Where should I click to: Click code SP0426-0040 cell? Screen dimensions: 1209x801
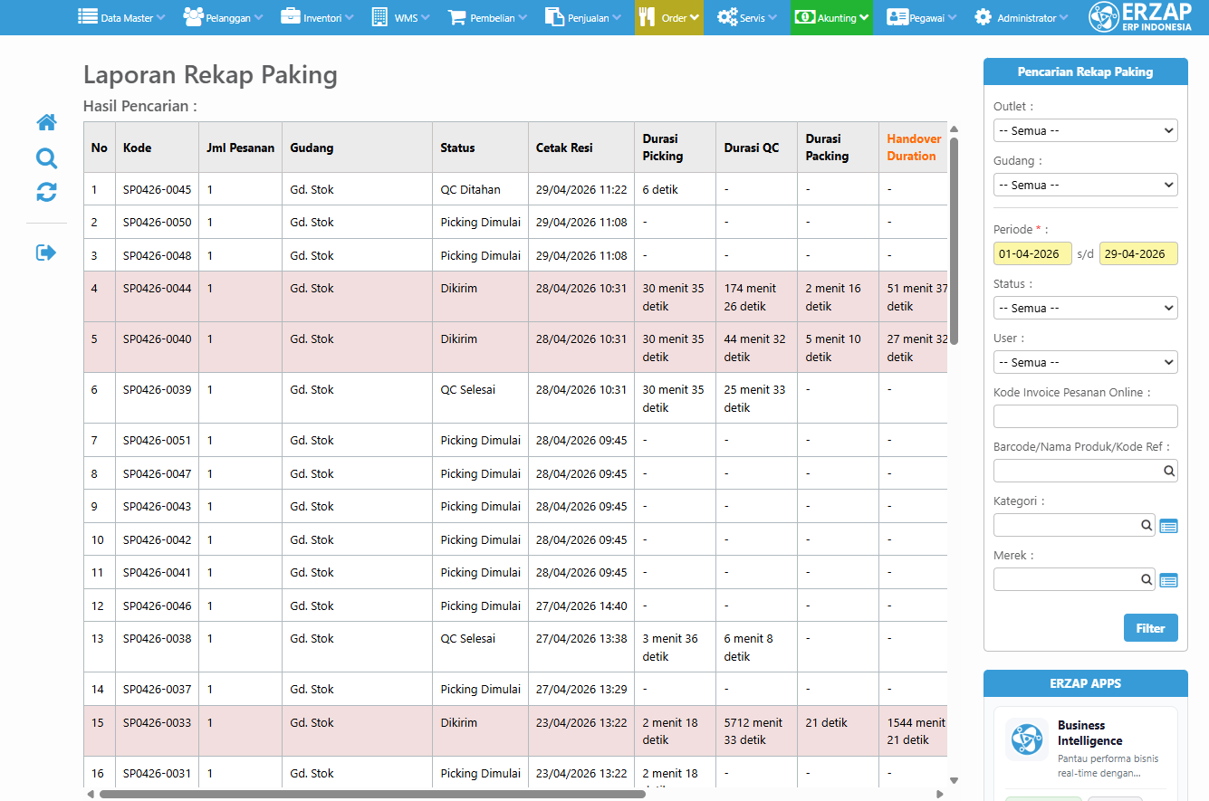(158, 348)
